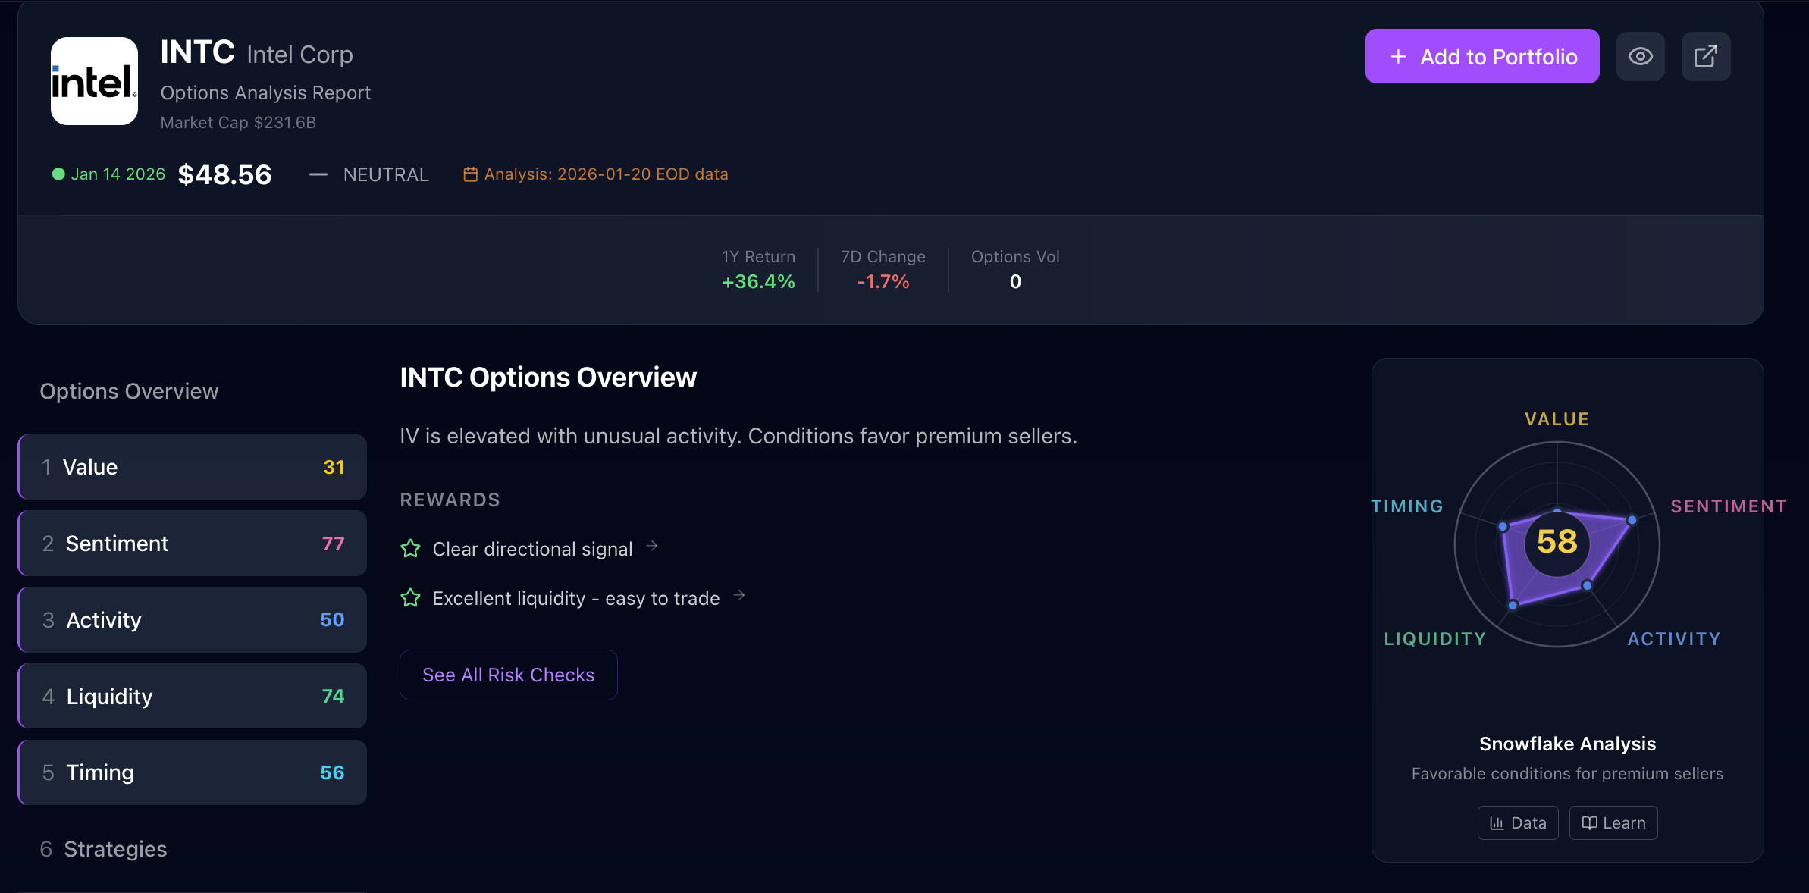Viewport: 1809px width, 893px height.
Task: Click the Intel logo thumbnail
Action: click(94, 81)
